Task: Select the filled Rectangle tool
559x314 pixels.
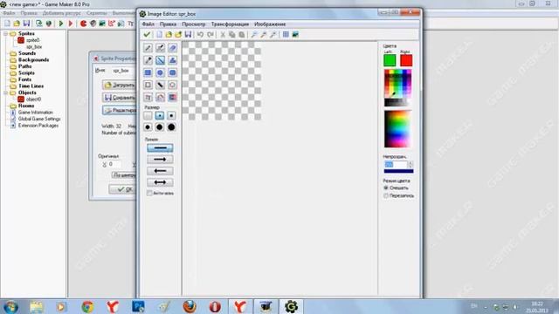Action: pyautogui.click(x=148, y=72)
